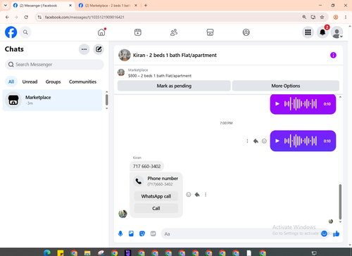Screen dimensions: 352x256
Task: Click the Facebook search magnifier icon
Action: tap(25, 32)
